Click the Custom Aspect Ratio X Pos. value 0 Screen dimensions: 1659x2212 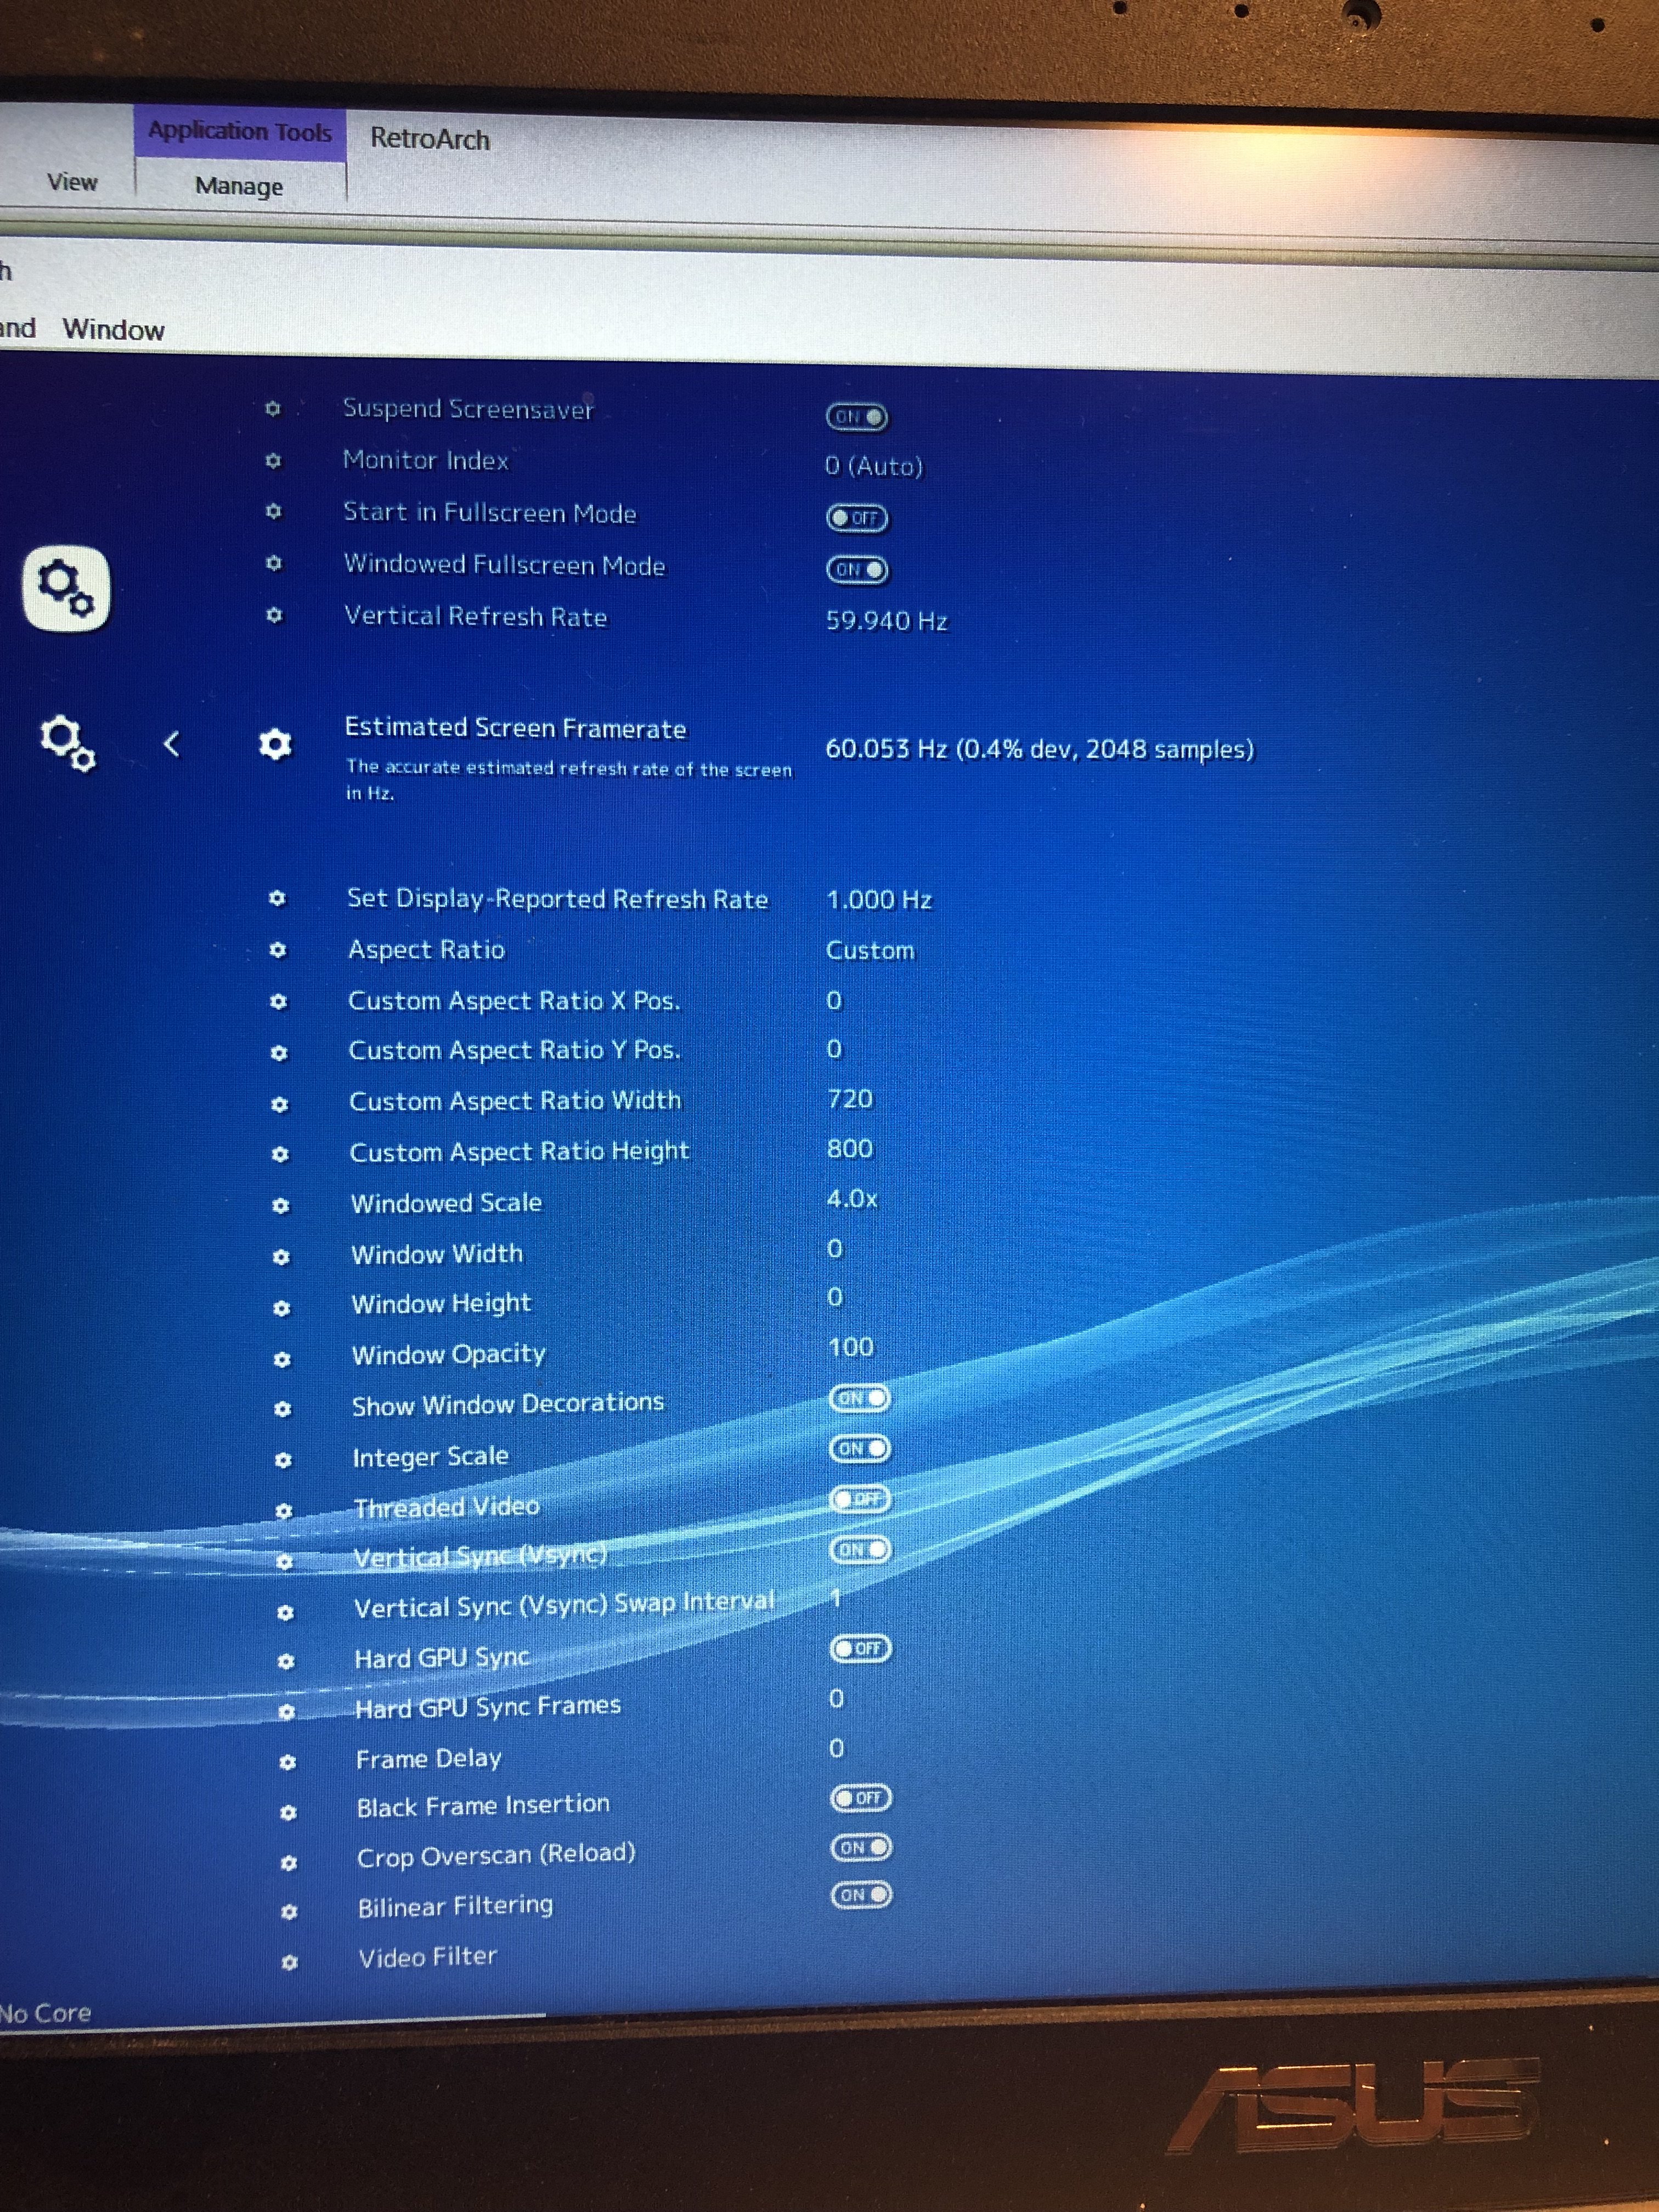pyautogui.click(x=834, y=1001)
